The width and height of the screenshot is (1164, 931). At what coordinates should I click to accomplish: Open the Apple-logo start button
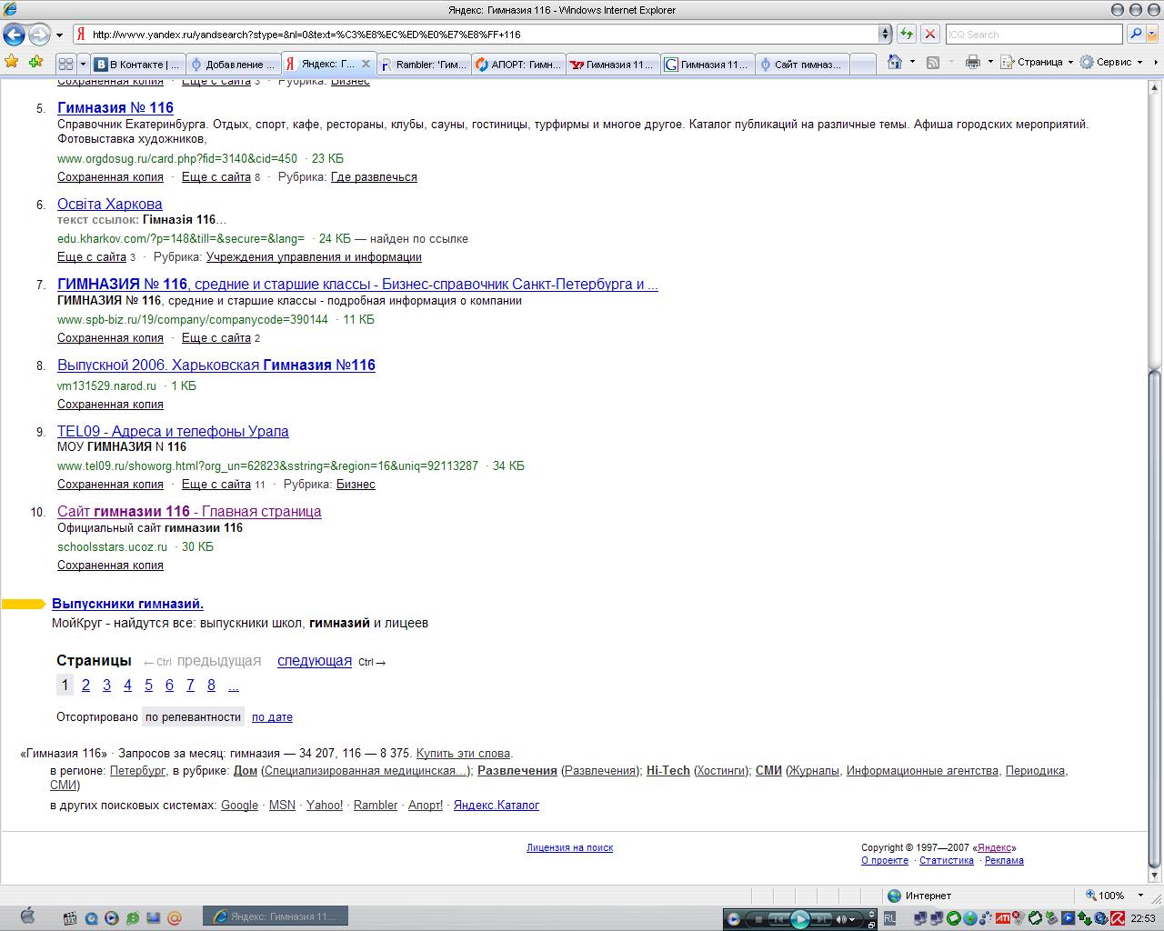(x=26, y=916)
